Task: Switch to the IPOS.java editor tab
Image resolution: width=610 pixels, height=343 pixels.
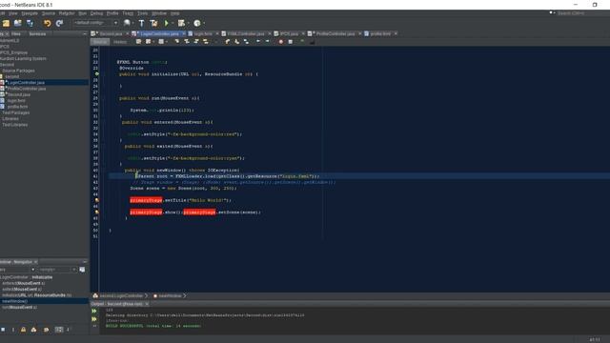Action: 288,34
